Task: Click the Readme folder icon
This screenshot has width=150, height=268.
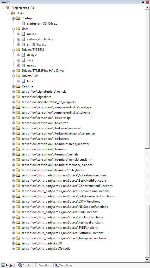Action: coord(18,86)
